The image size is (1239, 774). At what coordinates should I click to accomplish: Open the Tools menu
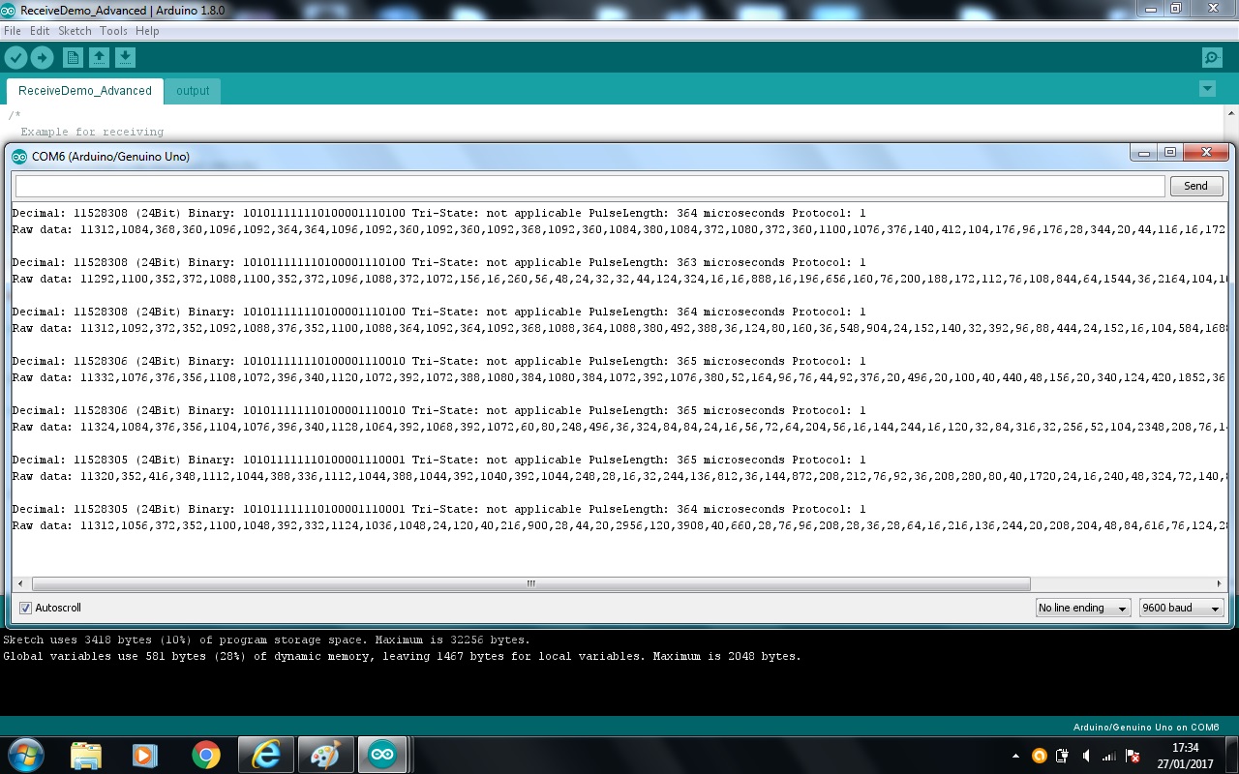[x=113, y=30]
